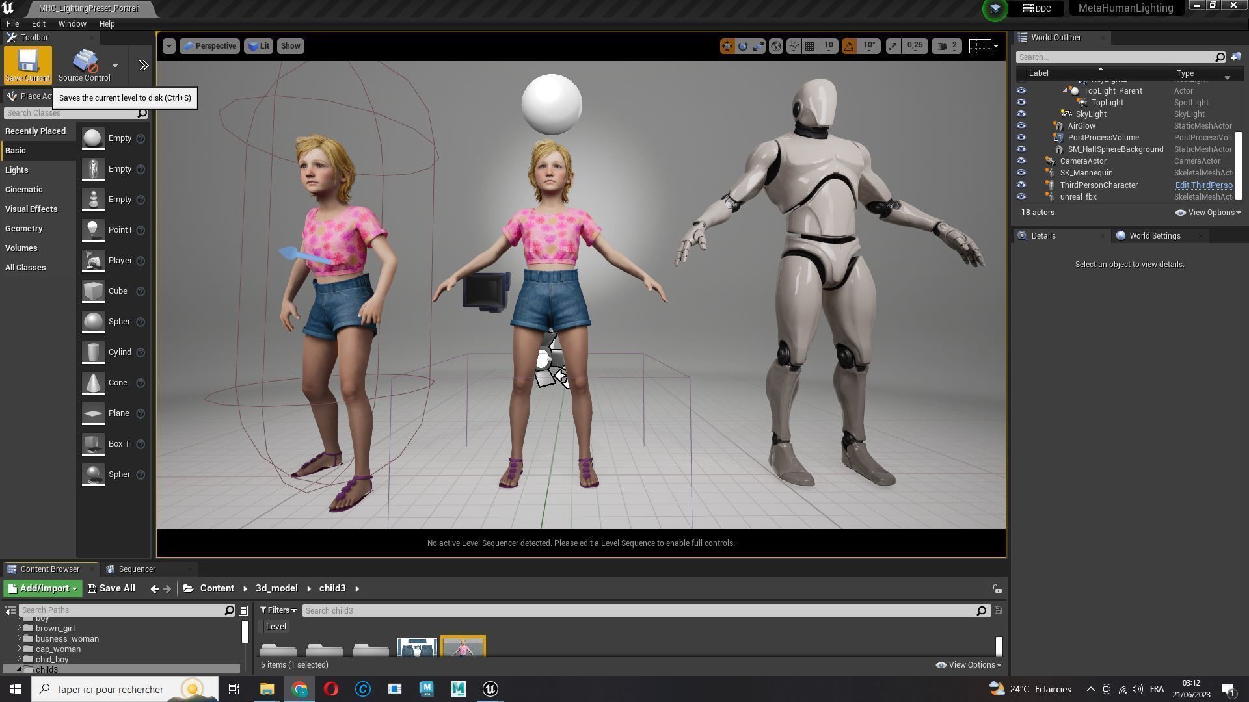Screen dimensions: 1249x702
Task: Toggle visibility of TopLight_Parent
Action: tap(1021, 91)
